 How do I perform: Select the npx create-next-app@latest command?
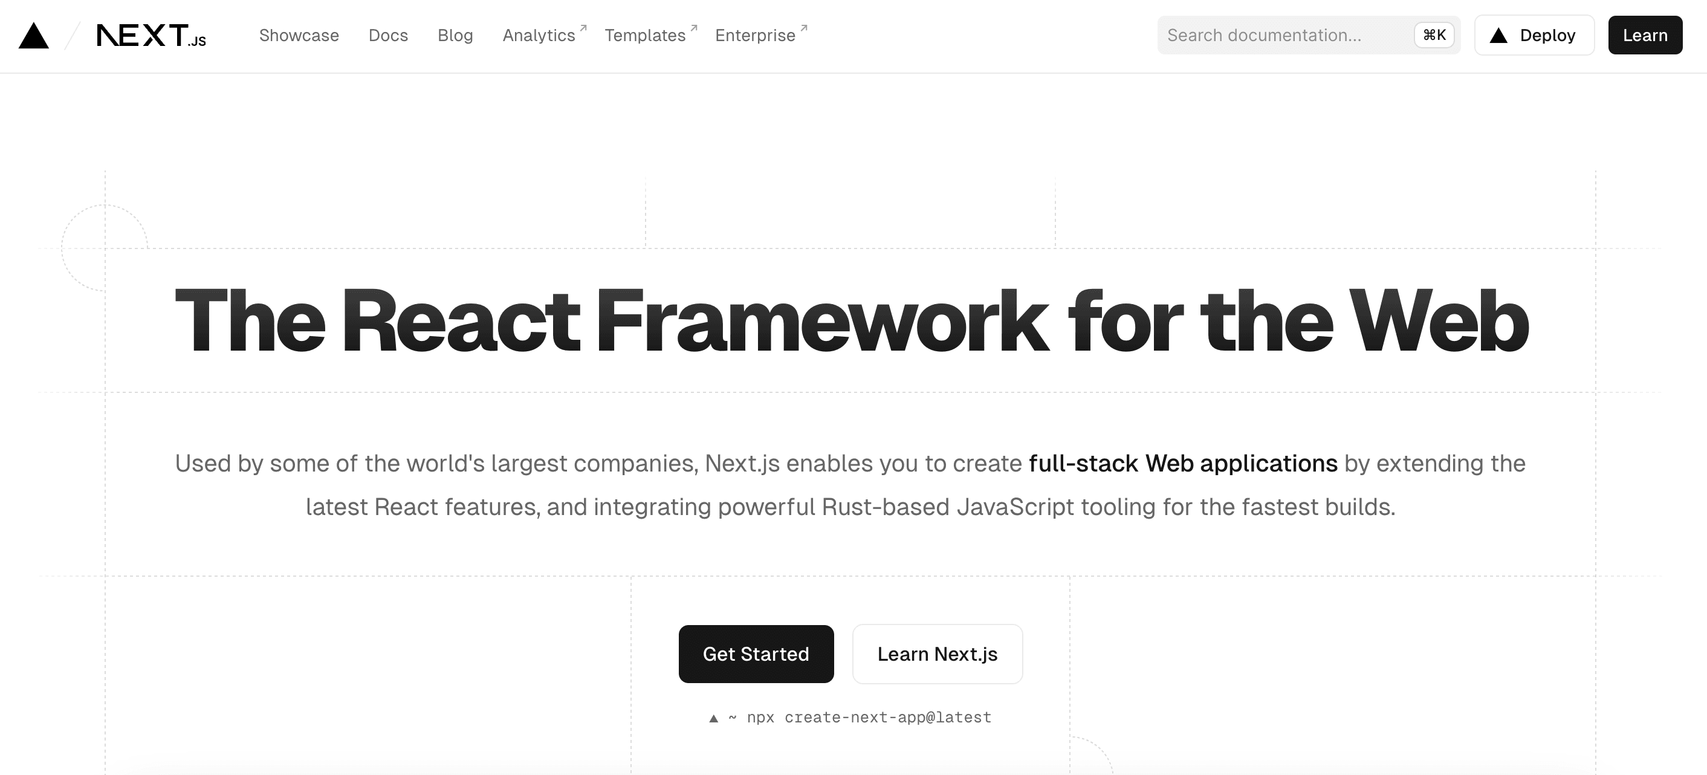pyautogui.click(x=868, y=718)
